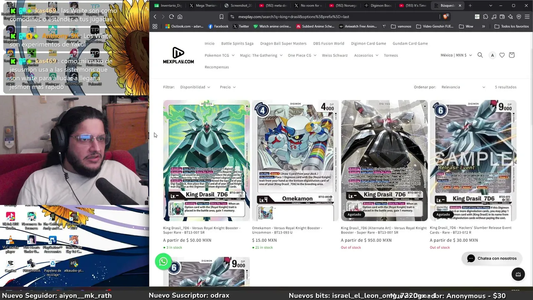
Task: Open Dragon Ball Super Masters menu item
Action: click(x=283, y=43)
